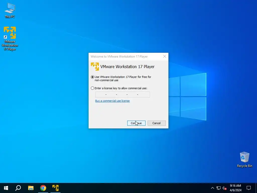Click the VMware logo in dialog
The image size is (257, 193).
click(x=95, y=67)
